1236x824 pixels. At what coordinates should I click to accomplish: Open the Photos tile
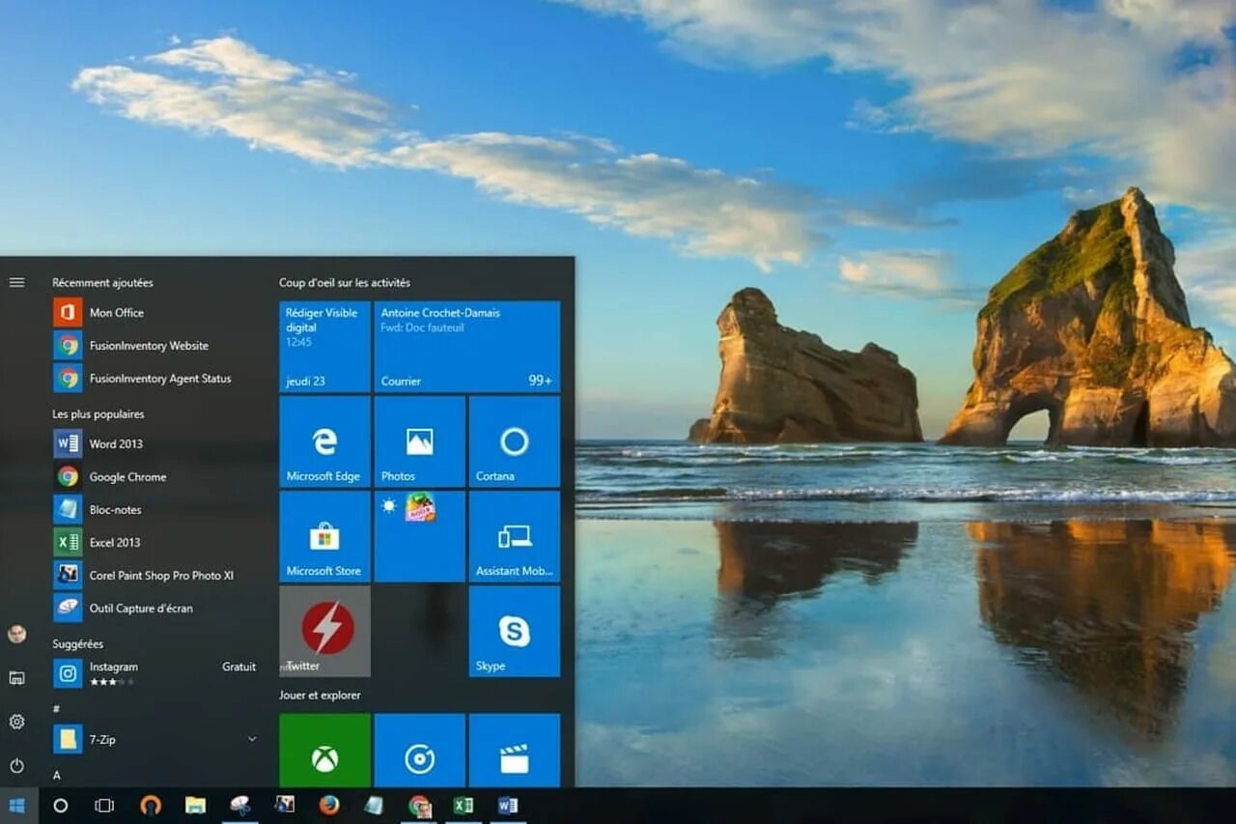pos(419,441)
